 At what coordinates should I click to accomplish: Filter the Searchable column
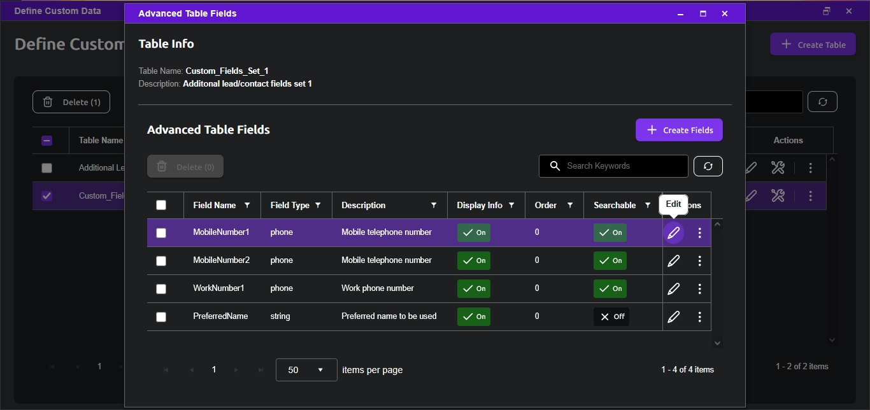pyautogui.click(x=648, y=206)
